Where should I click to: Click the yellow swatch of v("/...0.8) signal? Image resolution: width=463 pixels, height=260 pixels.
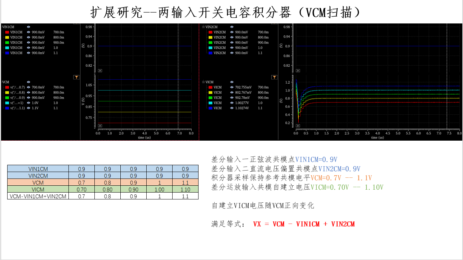click(7, 93)
